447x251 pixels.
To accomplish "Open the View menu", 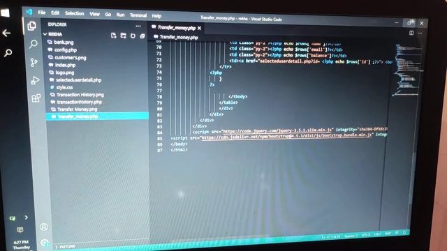I will coord(95,14).
